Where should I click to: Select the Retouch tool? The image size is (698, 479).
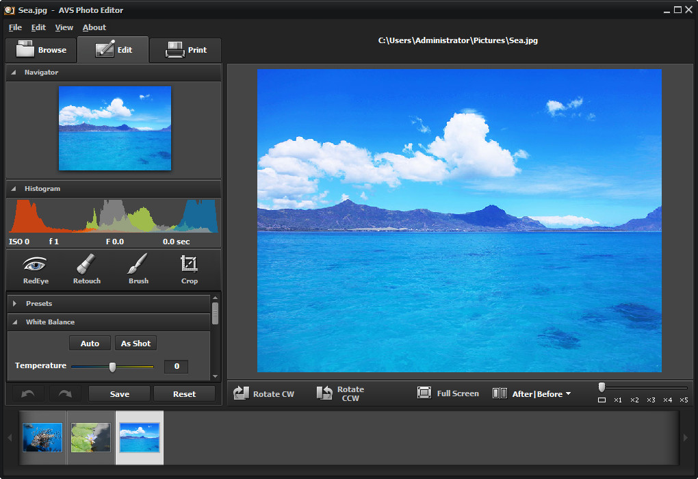(x=86, y=270)
